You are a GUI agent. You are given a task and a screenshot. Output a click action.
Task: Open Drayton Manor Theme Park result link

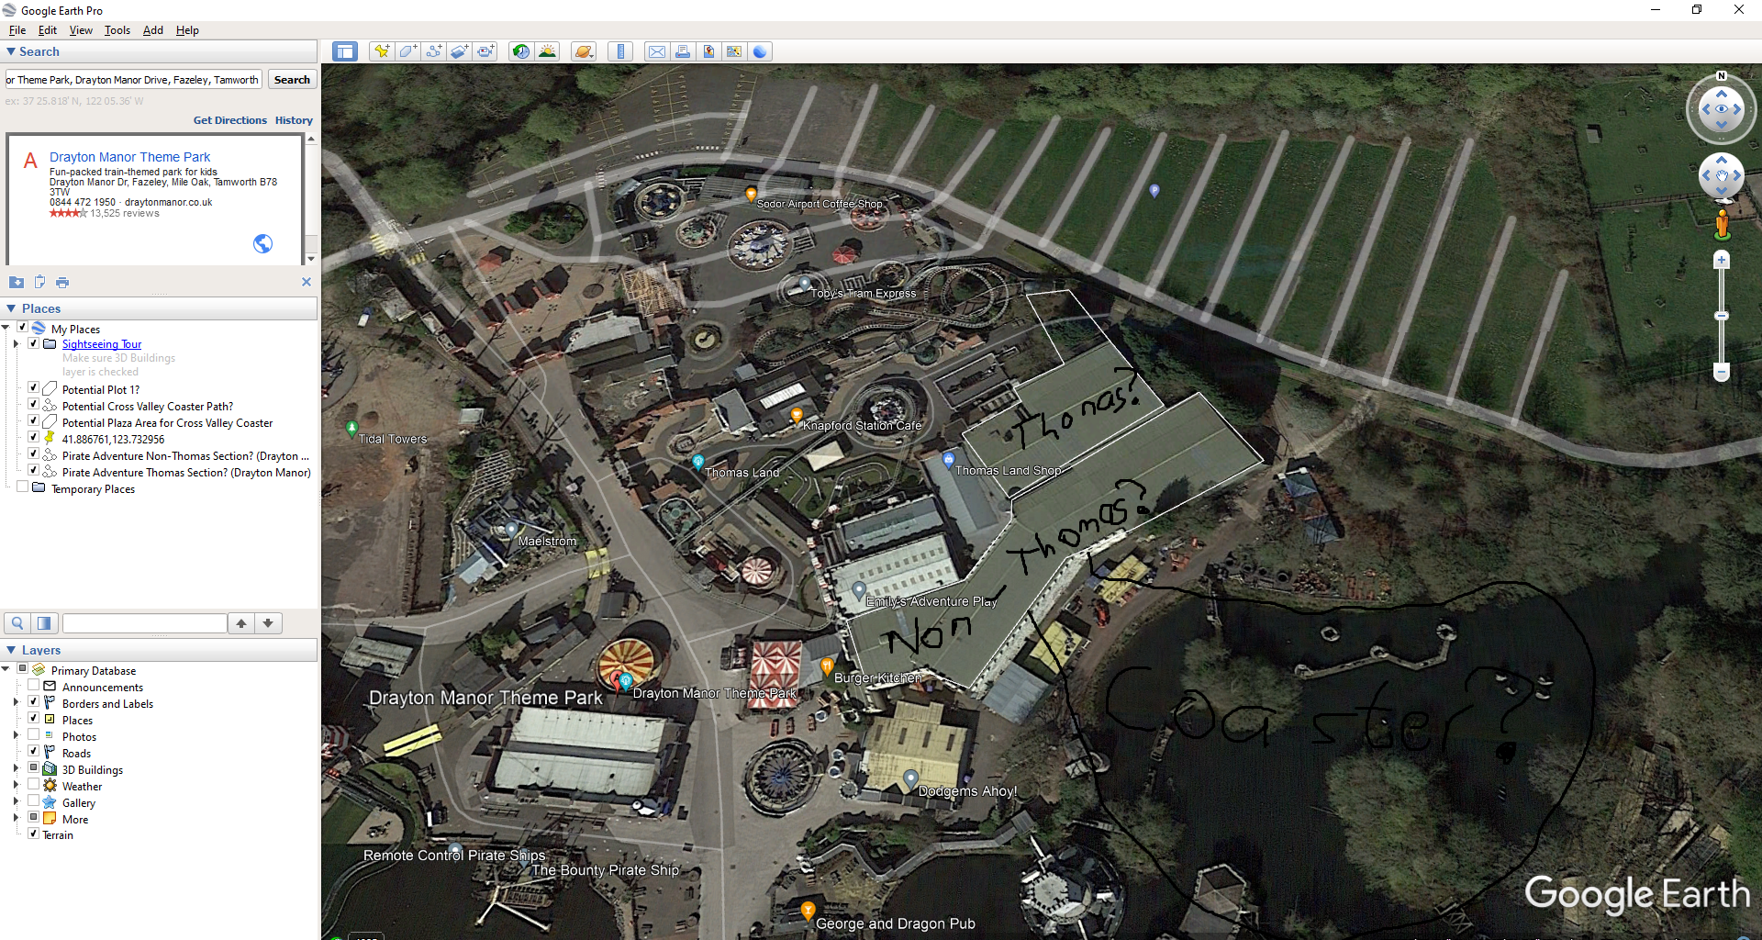(x=129, y=157)
